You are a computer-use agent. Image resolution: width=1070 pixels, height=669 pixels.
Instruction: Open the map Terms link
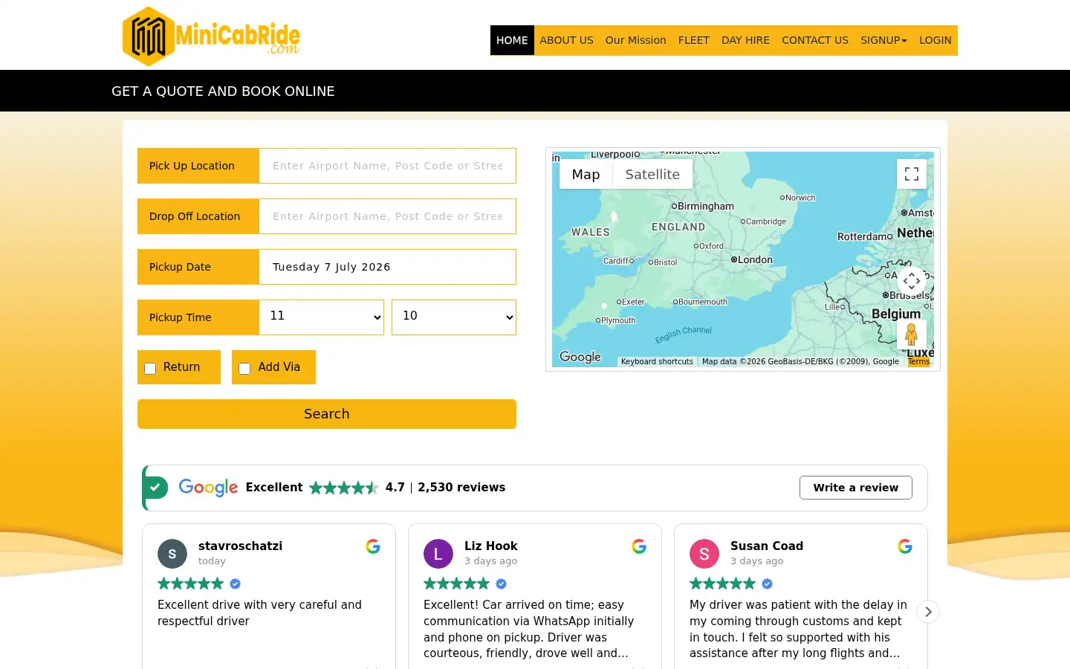(918, 362)
